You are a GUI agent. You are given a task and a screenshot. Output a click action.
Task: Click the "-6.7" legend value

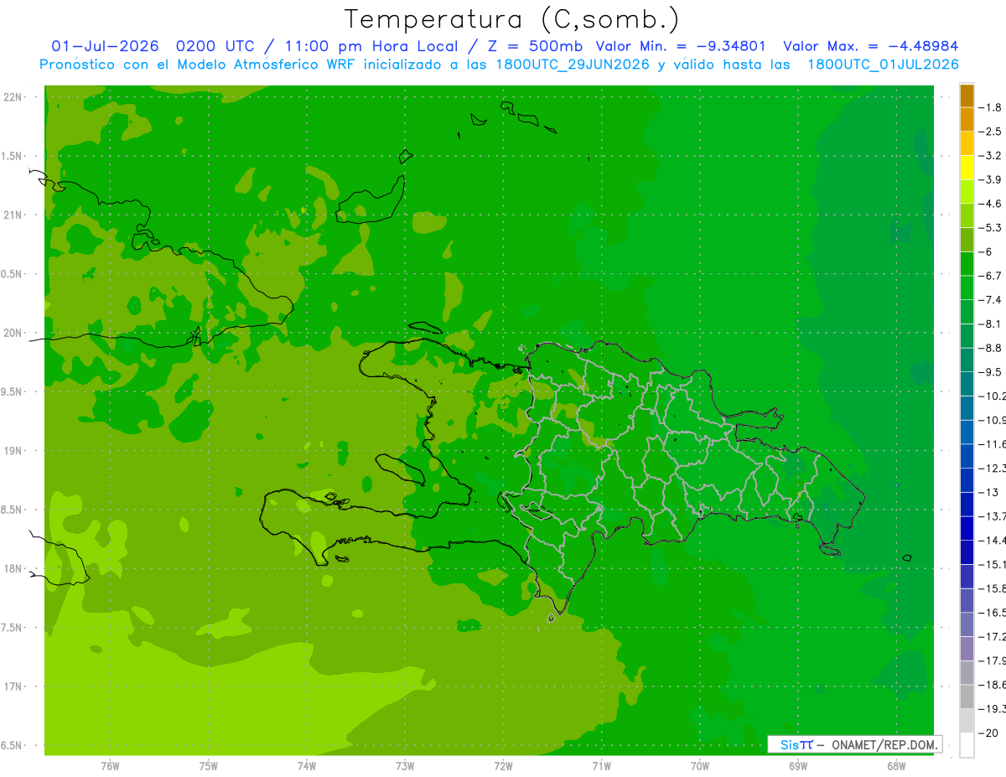990,276
